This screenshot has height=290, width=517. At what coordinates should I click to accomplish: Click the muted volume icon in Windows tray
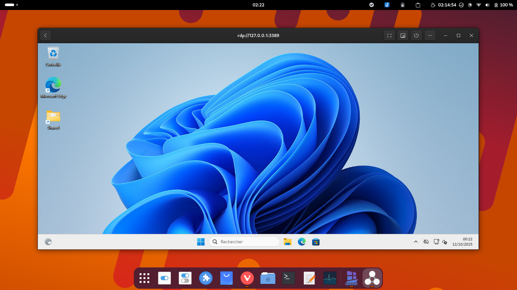445,242
